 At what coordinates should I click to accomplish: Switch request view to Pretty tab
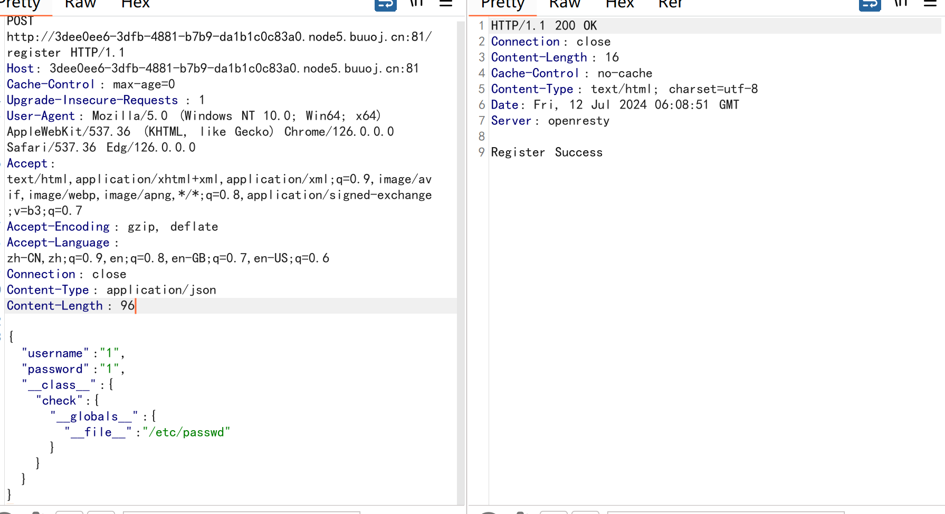tap(20, 4)
